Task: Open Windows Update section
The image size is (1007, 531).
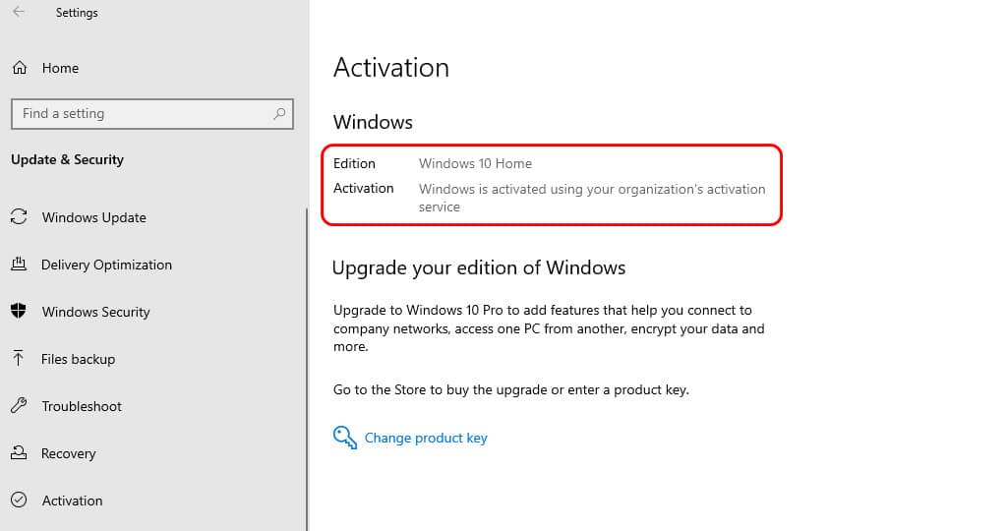Action: [93, 217]
